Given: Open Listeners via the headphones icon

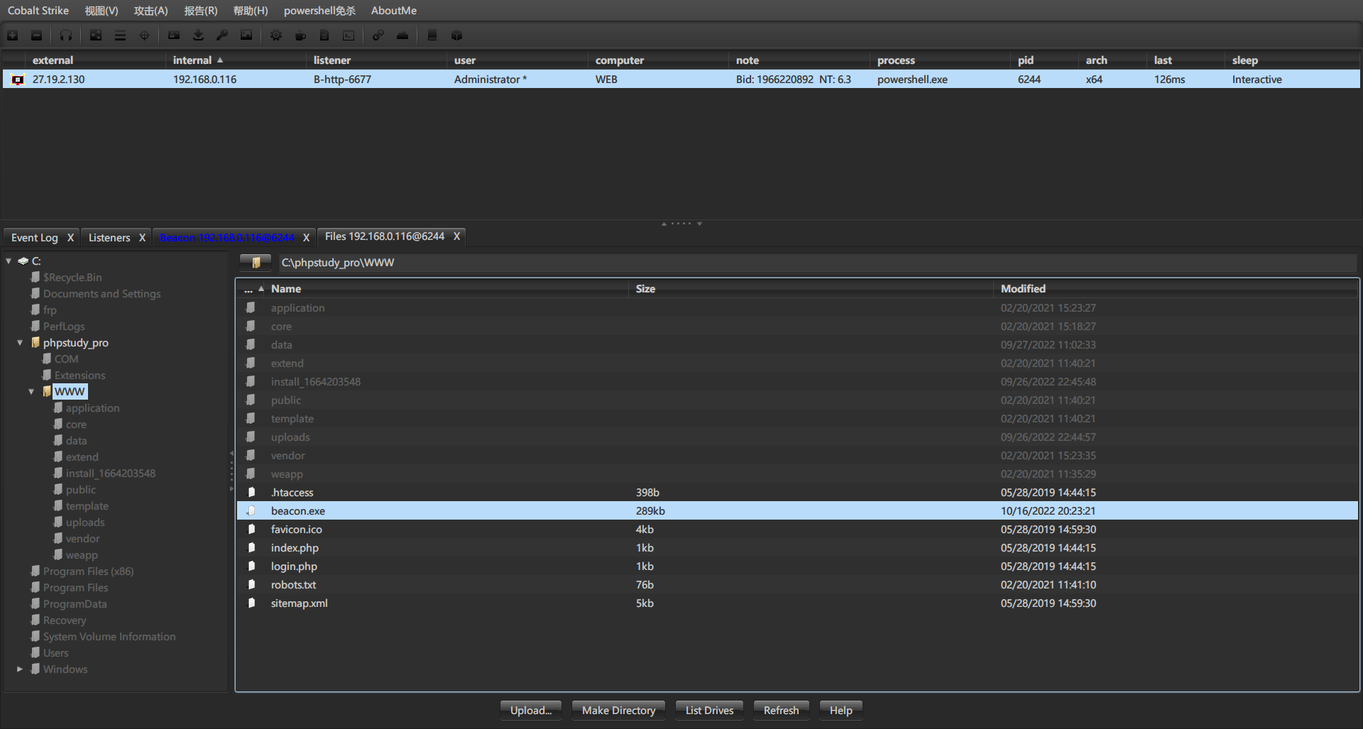Looking at the screenshot, I should coord(66,35).
